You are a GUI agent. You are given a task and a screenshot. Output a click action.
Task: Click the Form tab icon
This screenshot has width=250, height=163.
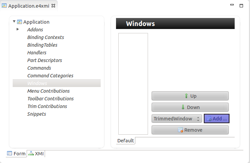10,154
